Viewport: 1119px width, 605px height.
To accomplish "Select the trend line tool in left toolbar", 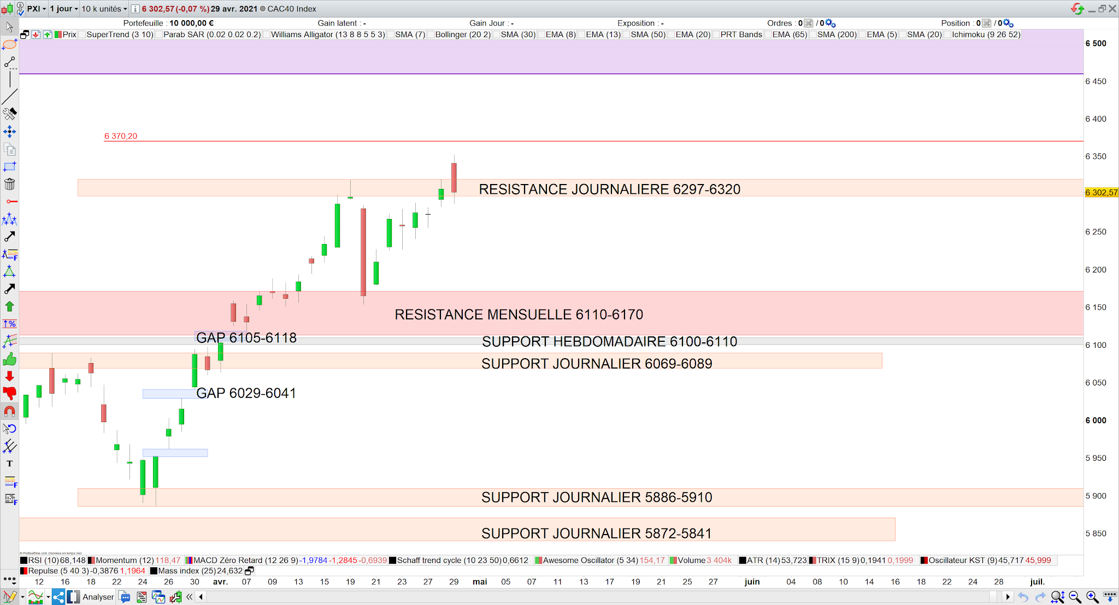I will pyautogui.click(x=9, y=97).
